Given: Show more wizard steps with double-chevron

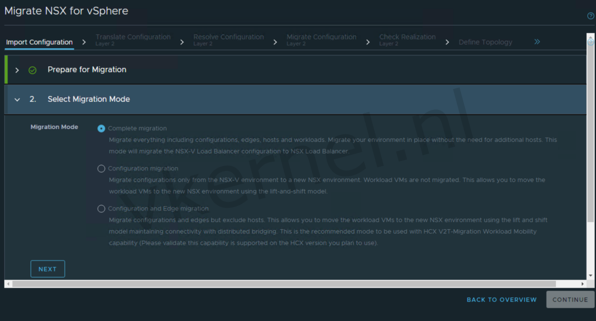Looking at the screenshot, I should coord(537,42).
